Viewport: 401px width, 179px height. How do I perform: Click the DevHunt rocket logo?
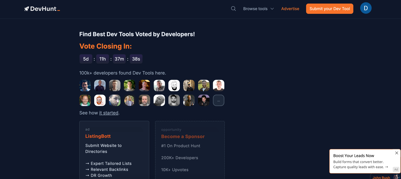(x=42, y=9)
